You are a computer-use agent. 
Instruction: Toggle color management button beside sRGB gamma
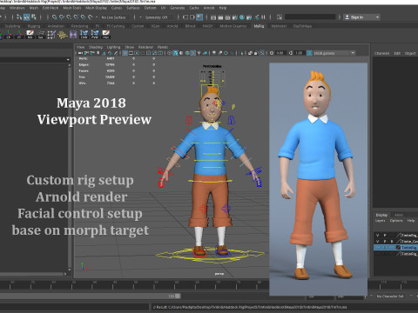[309, 53]
